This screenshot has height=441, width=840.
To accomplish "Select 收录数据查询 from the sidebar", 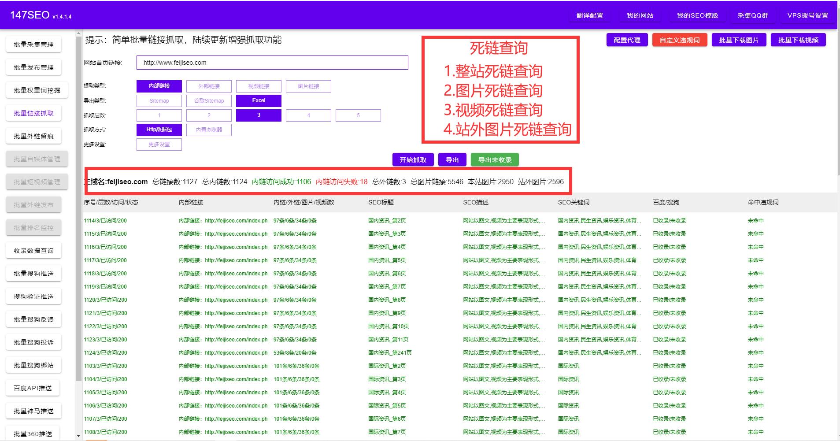I will pyautogui.click(x=33, y=250).
